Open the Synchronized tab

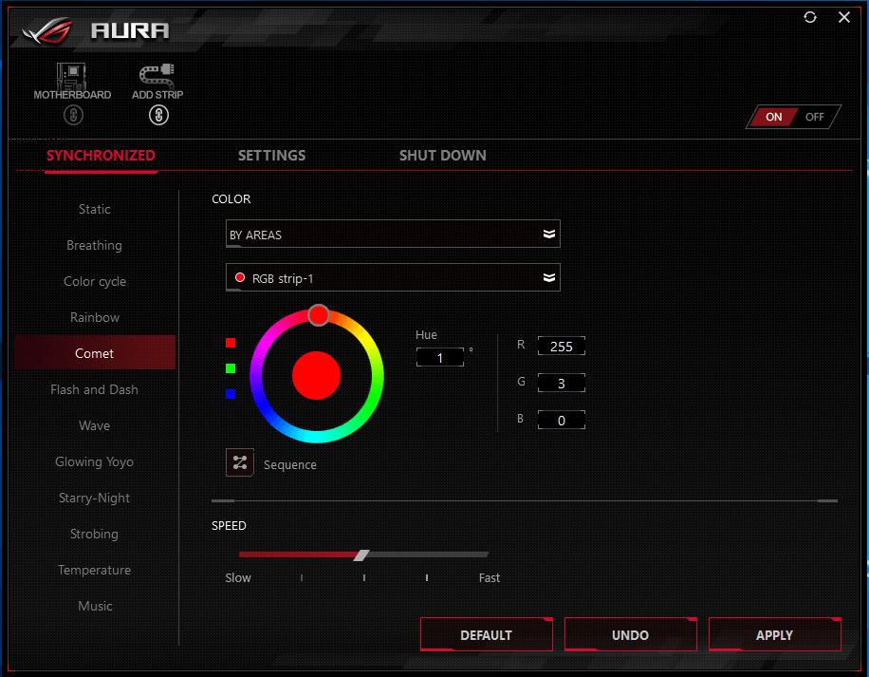(101, 156)
